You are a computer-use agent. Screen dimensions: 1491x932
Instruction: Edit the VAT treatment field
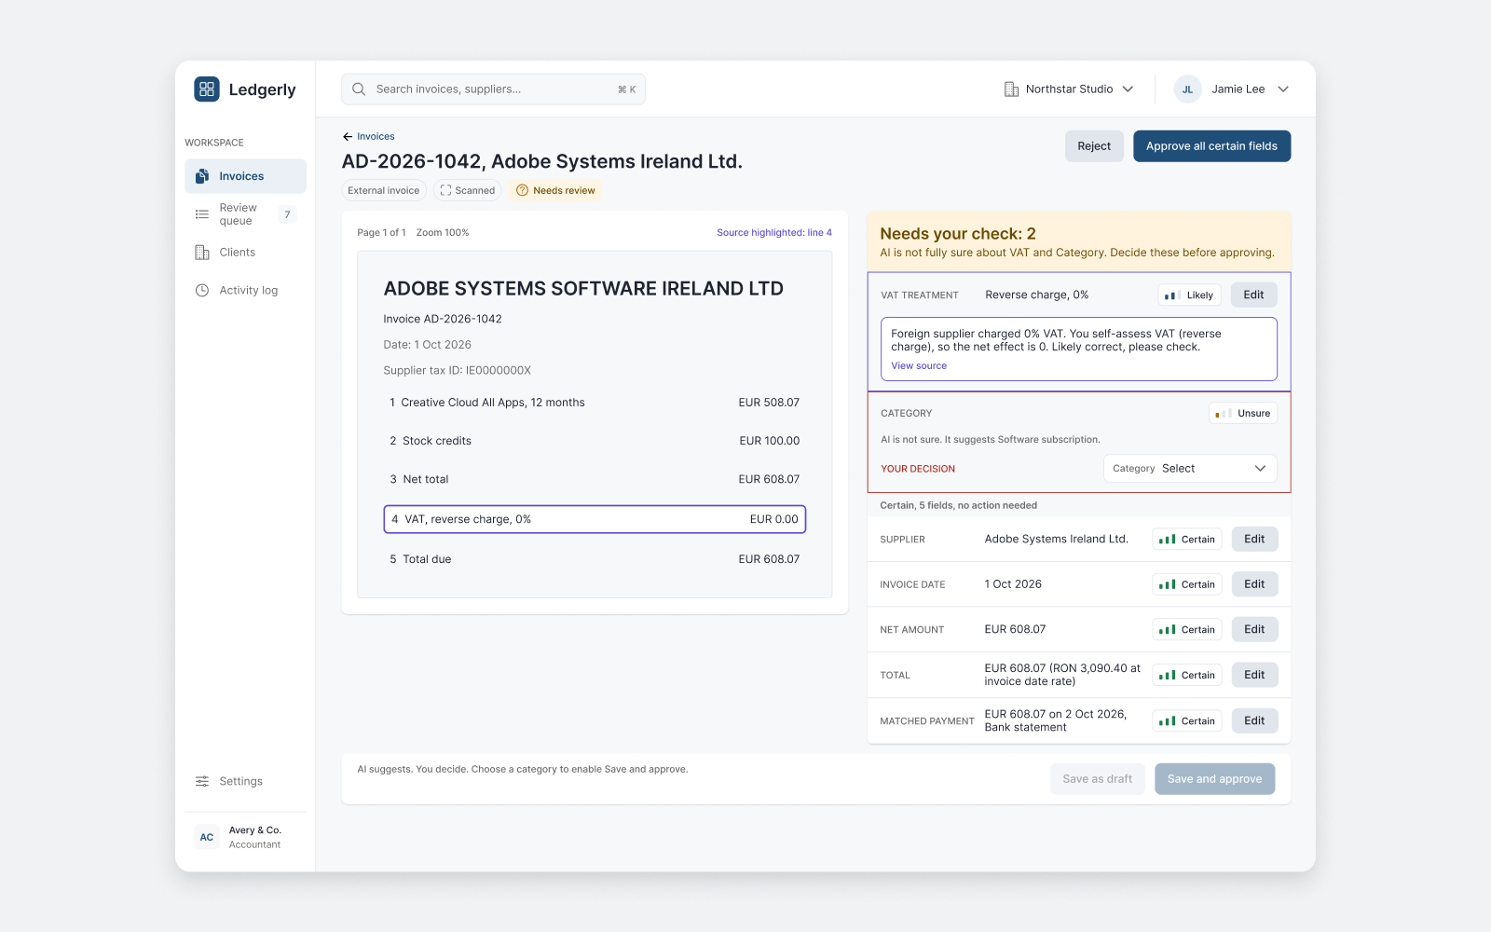point(1253,295)
